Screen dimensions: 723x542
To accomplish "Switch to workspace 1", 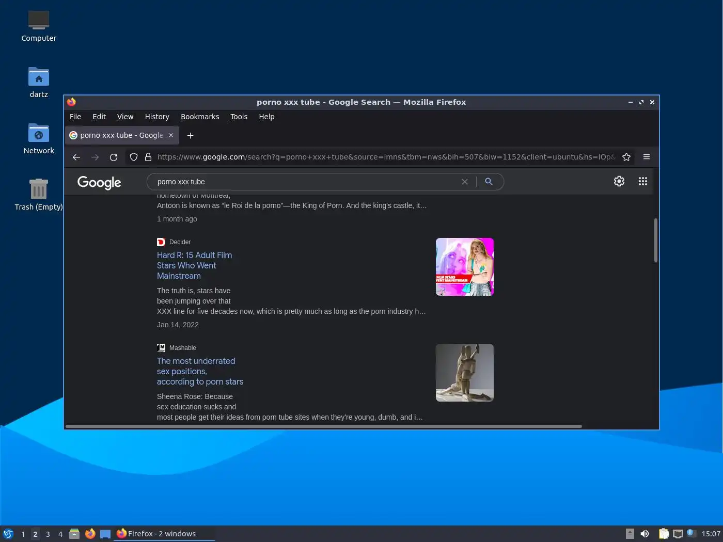I will (23, 534).
